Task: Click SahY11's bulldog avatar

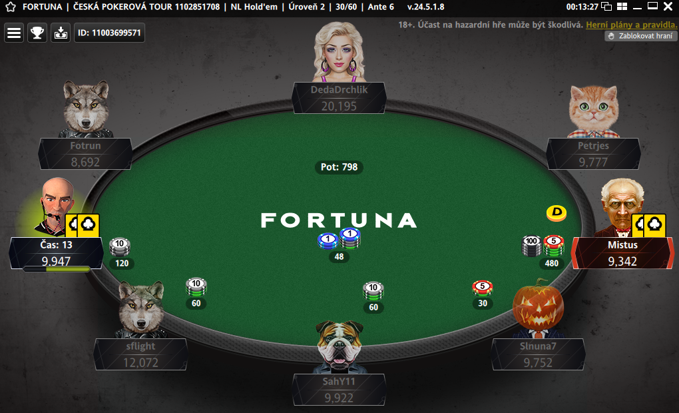Action: click(x=339, y=346)
